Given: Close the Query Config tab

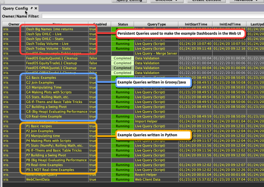Looking at the screenshot, I should 36,8.
